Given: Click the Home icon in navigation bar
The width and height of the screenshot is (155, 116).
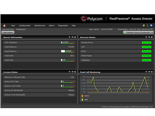Looking at the screenshot, I should pos(4,25).
